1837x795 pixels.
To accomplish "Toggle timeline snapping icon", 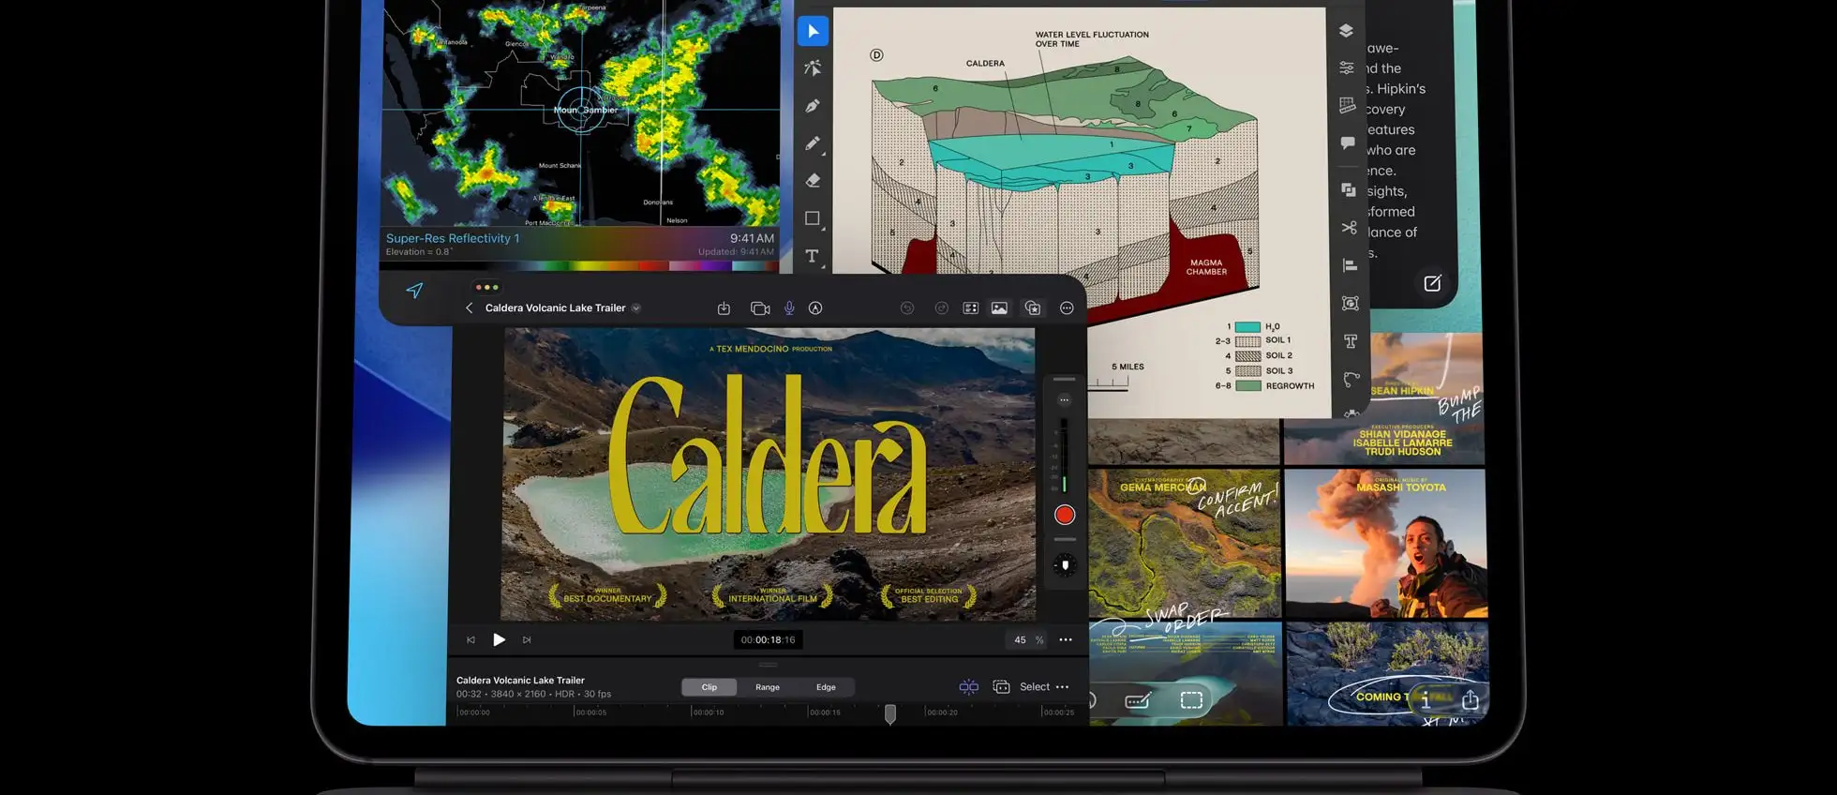I will click(x=968, y=687).
